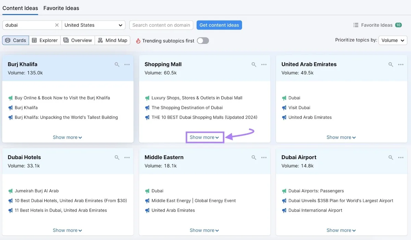Expand Show more on United Arab Emirates card
The width and height of the screenshot is (411, 240).
(341, 137)
